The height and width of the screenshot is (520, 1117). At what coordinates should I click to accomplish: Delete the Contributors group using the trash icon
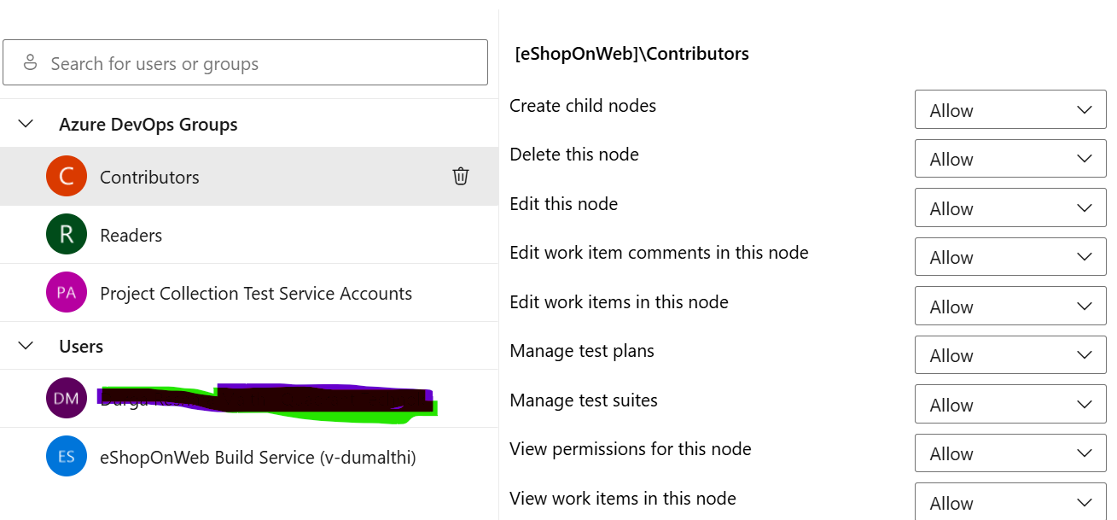(460, 176)
